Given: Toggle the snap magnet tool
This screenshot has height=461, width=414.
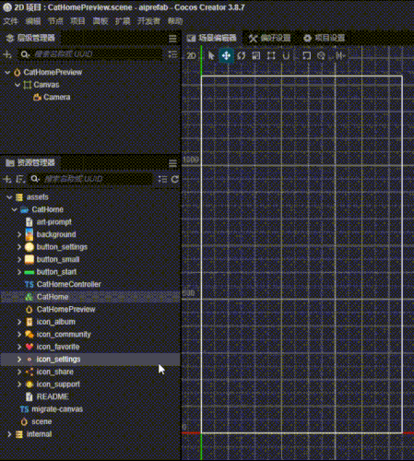Looking at the screenshot, I should pyautogui.click(x=286, y=55).
